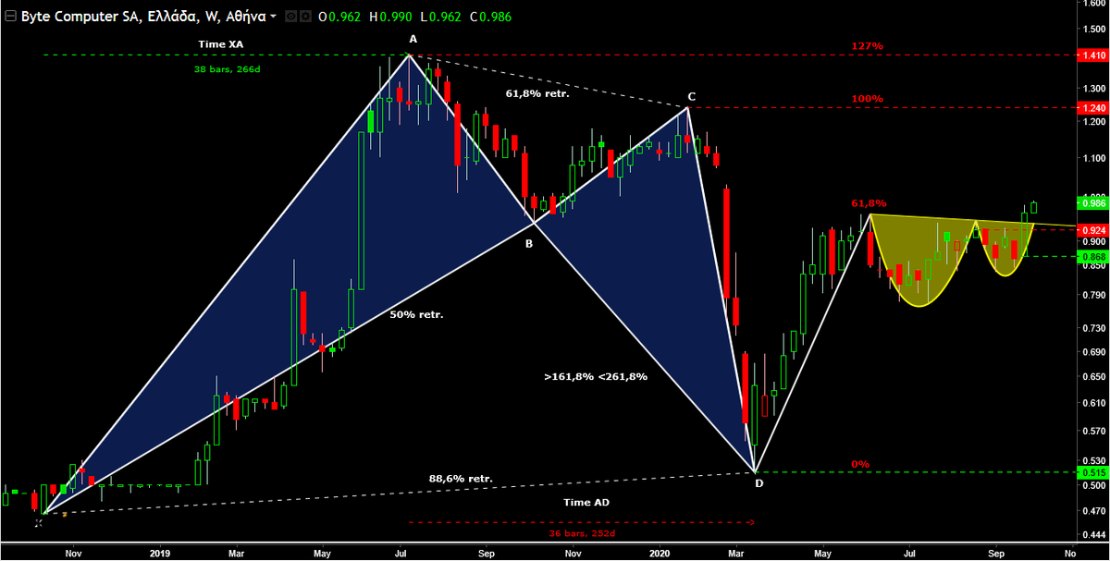Select the low value L0.962

tap(439, 17)
